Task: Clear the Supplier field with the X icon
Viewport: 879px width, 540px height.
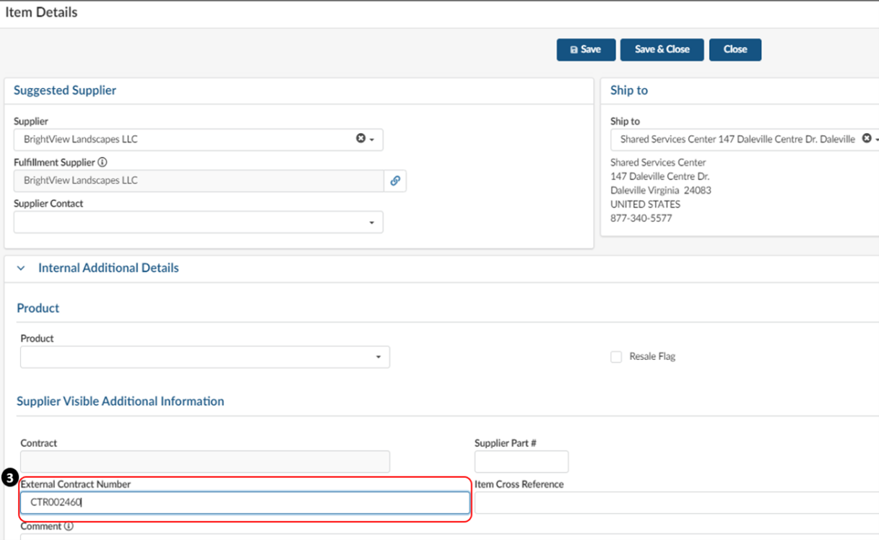Action: pos(360,139)
